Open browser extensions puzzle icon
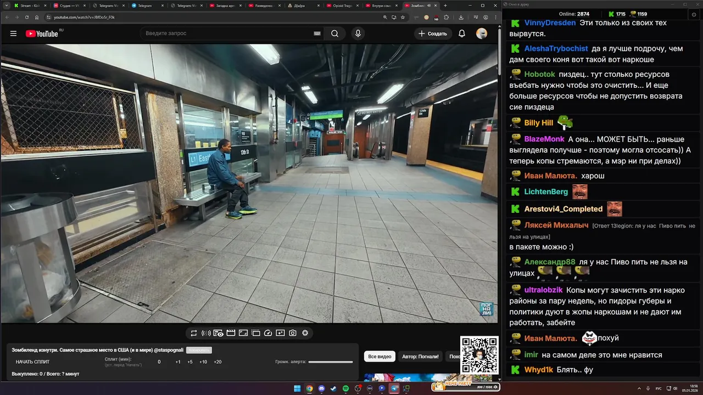 pyautogui.click(x=446, y=17)
